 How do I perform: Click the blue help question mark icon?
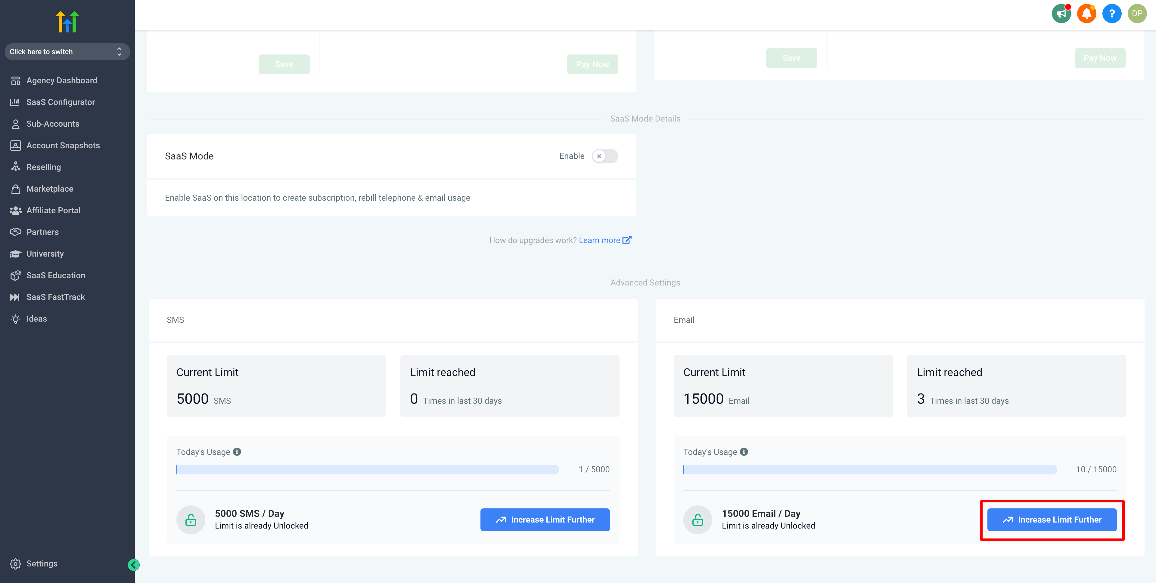coord(1111,14)
